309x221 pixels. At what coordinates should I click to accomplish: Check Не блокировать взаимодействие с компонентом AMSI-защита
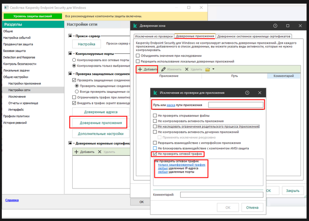coord(155,148)
